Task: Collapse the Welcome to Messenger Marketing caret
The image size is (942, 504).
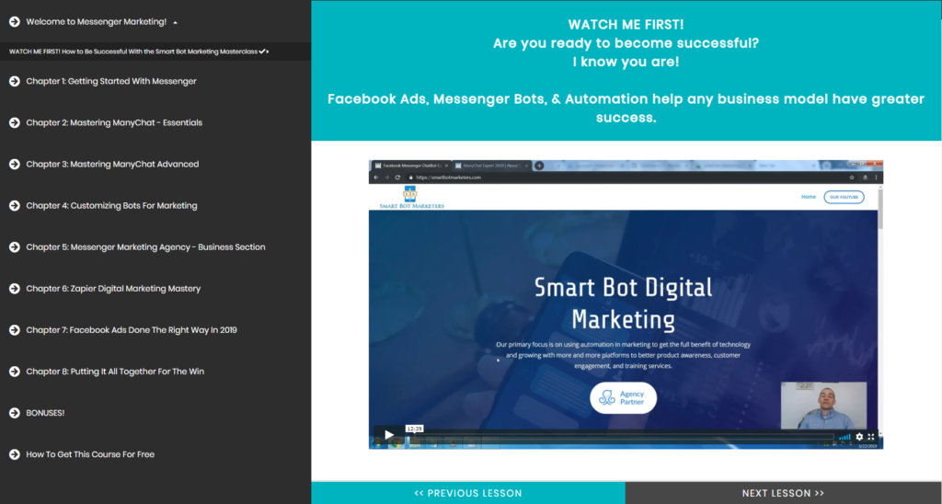Action: tap(176, 23)
